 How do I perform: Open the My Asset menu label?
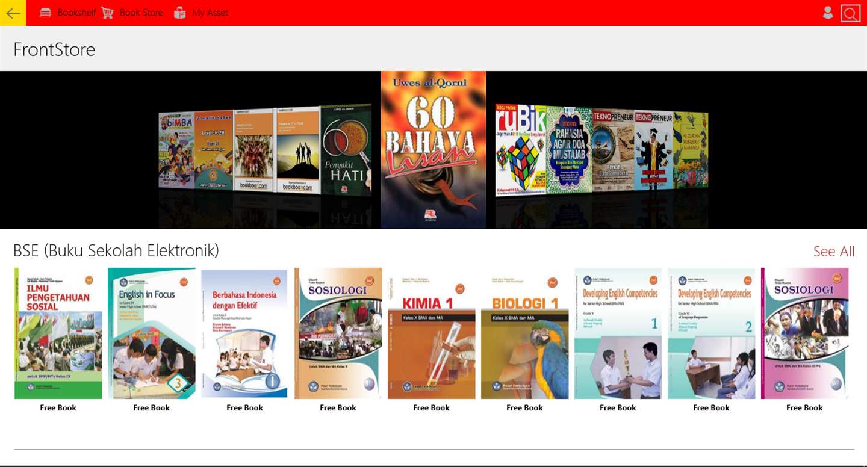pos(210,13)
